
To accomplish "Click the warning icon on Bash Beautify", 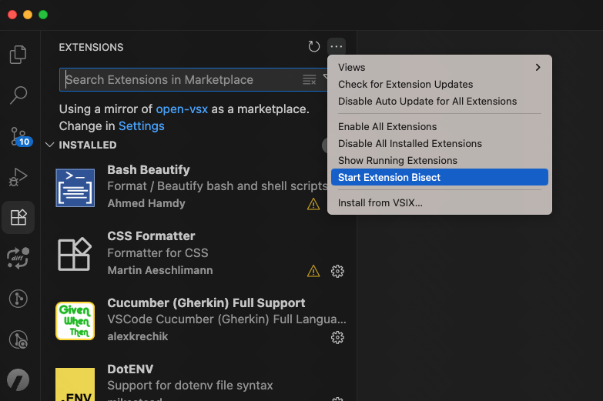I will 313,204.
